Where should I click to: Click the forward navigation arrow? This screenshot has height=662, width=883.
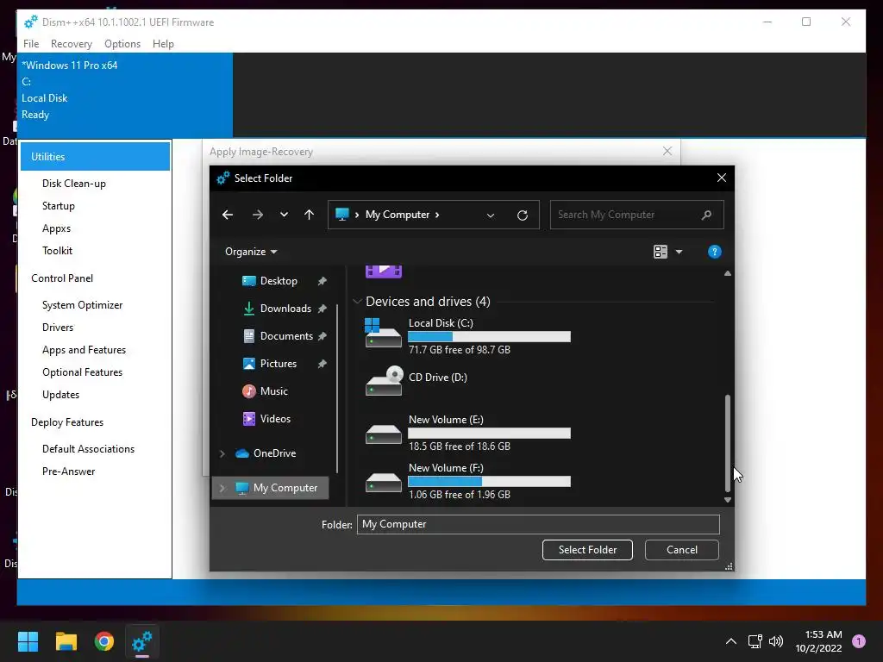257,215
